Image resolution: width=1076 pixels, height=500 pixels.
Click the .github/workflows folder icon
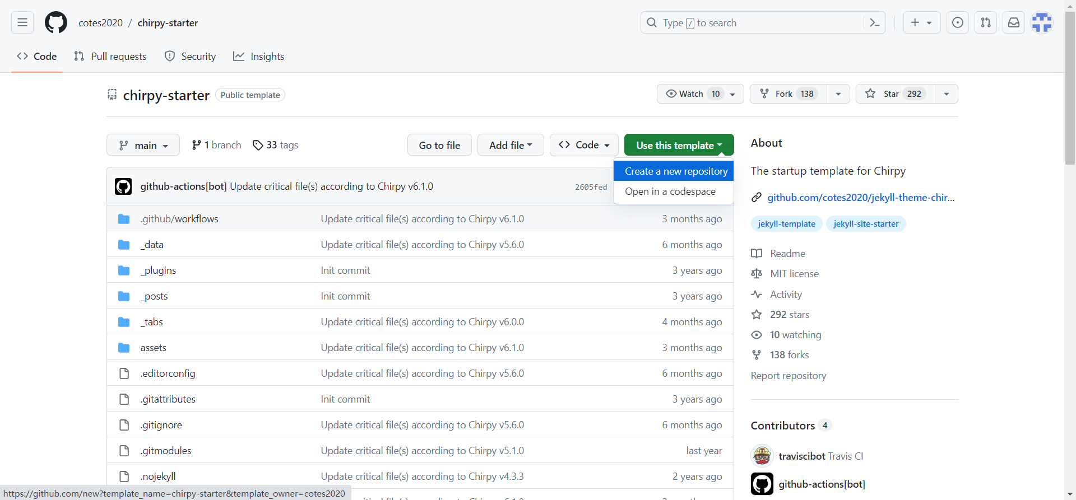(x=124, y=219)
